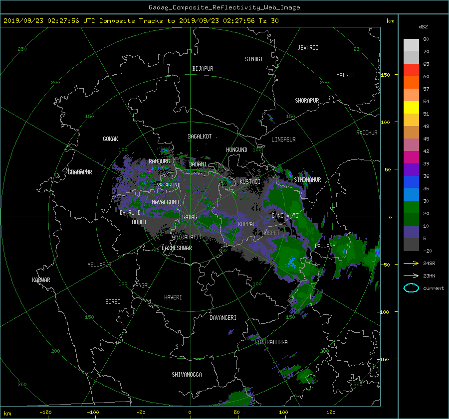Click the NAVALGUND city label
The width and height of the screenshot is (449, 419).
click(x=165, y=202)
